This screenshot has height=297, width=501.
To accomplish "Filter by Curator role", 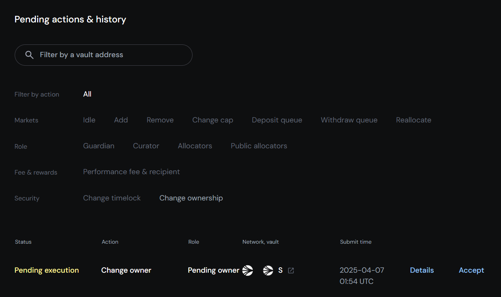I will point(146,146).
